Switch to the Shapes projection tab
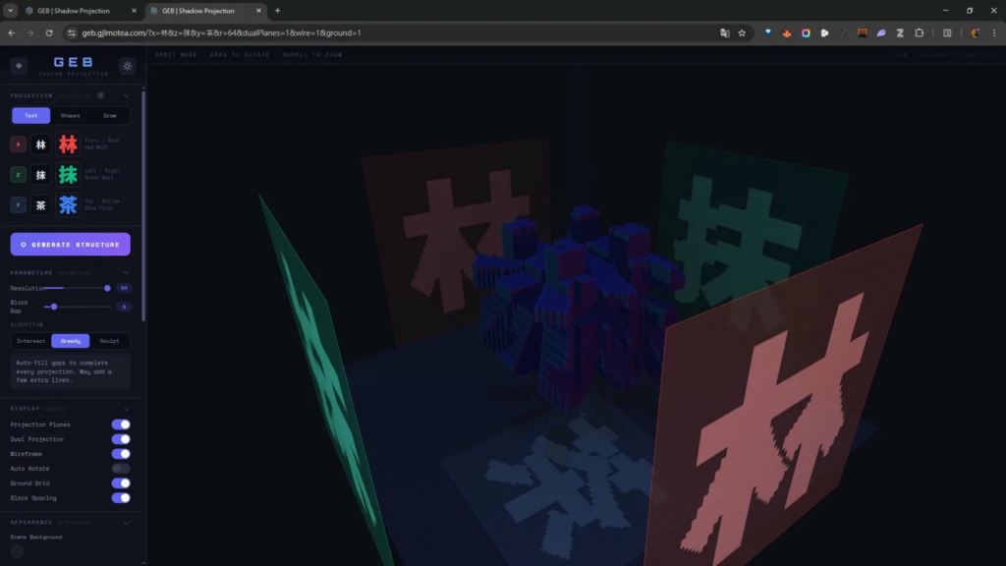This screenshot has width=1006, height=566. [71, 116]
